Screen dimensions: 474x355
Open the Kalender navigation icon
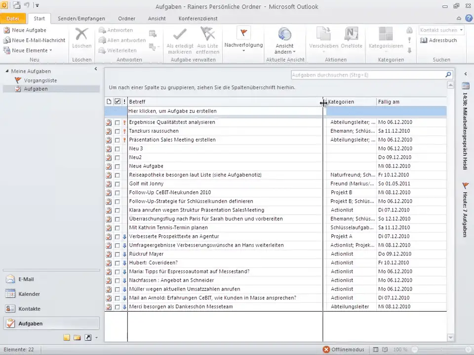(x=10, y=294)
